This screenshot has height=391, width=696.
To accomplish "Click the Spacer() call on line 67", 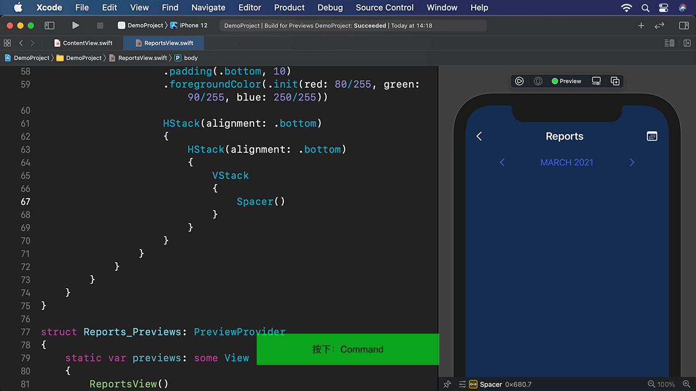I will [x=261, y=201].
